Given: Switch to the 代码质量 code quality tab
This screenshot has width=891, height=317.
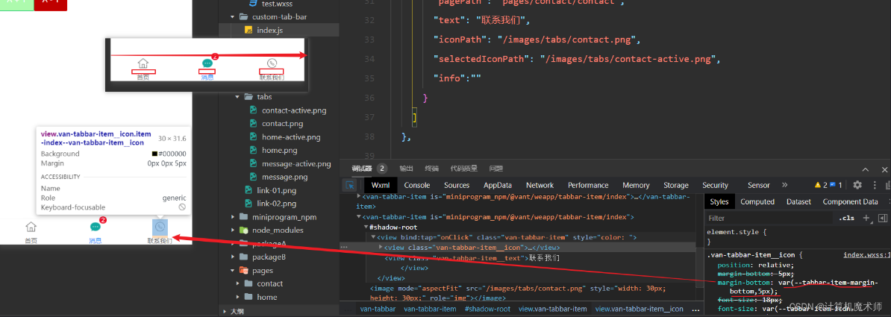Looking at the screenshot, I should [463, 168].
